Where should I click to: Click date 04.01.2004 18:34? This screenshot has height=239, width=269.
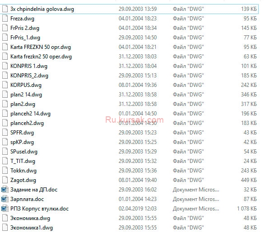coord(138,28)
